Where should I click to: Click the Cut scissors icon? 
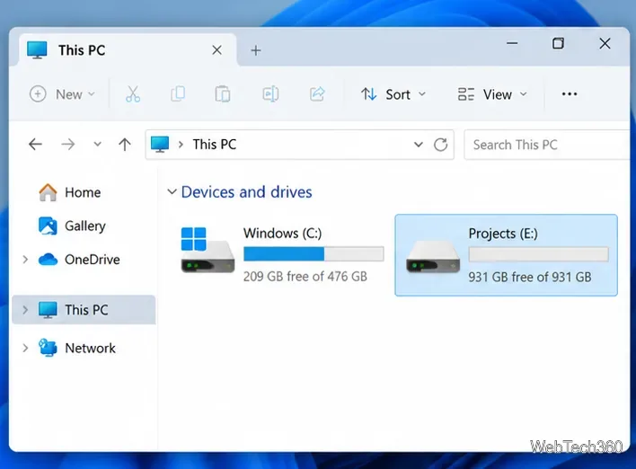click(133, 94)
